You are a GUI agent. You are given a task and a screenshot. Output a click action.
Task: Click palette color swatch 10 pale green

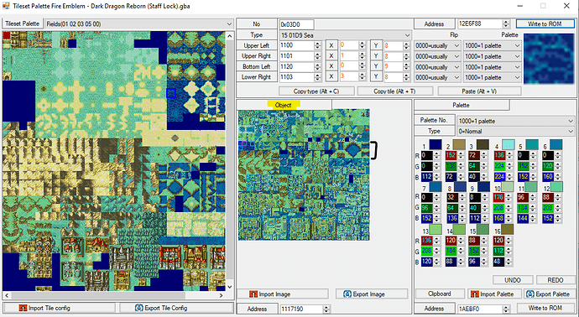507,186
